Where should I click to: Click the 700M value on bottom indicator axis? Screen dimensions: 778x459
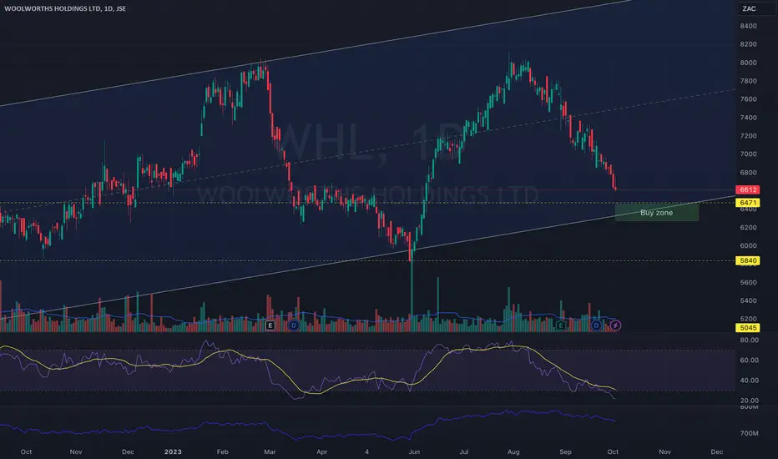click(x=749, y=433)
